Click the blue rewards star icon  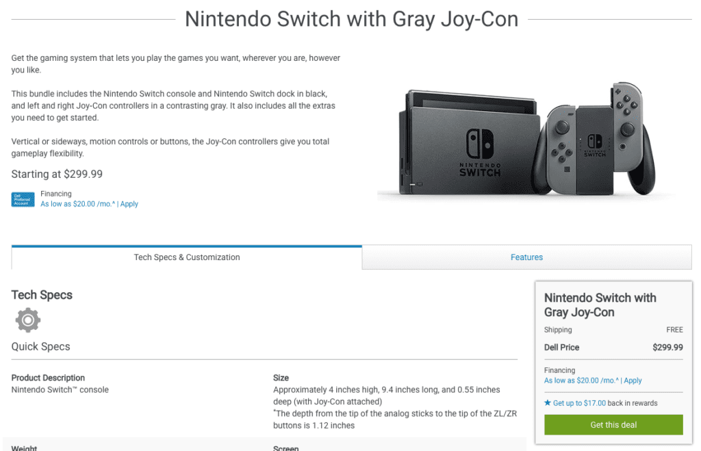[548, 403]
